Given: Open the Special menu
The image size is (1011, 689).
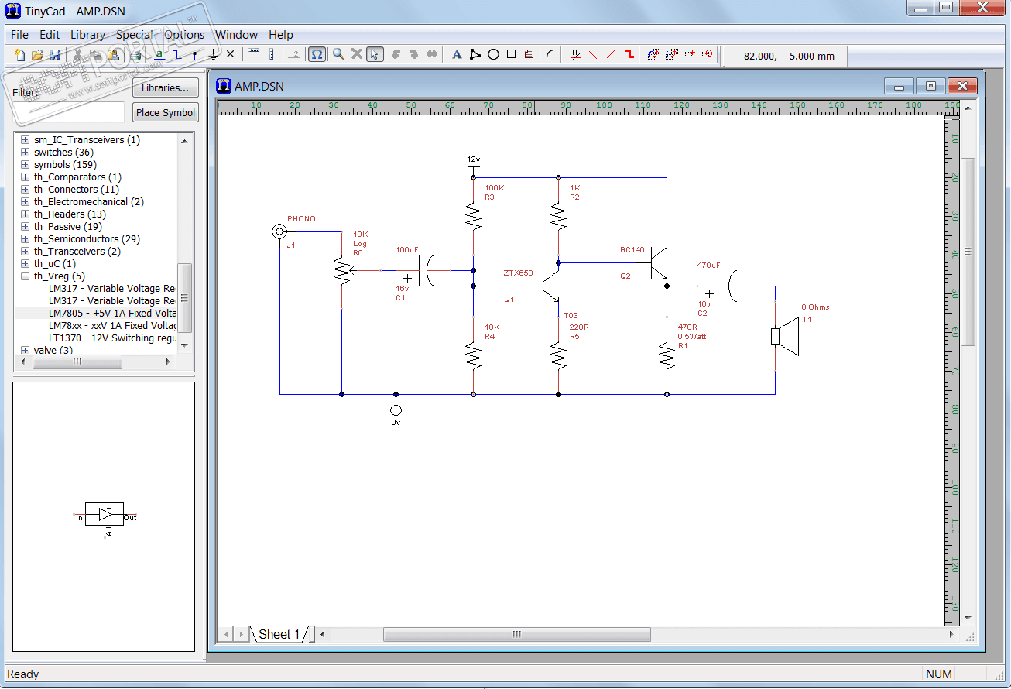Looking at the screenshot, I should click(x=135, y=35).
